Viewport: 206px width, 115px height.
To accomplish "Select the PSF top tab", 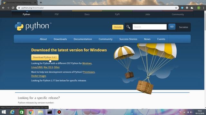I will pyautogui.click(x=57, y=14).
